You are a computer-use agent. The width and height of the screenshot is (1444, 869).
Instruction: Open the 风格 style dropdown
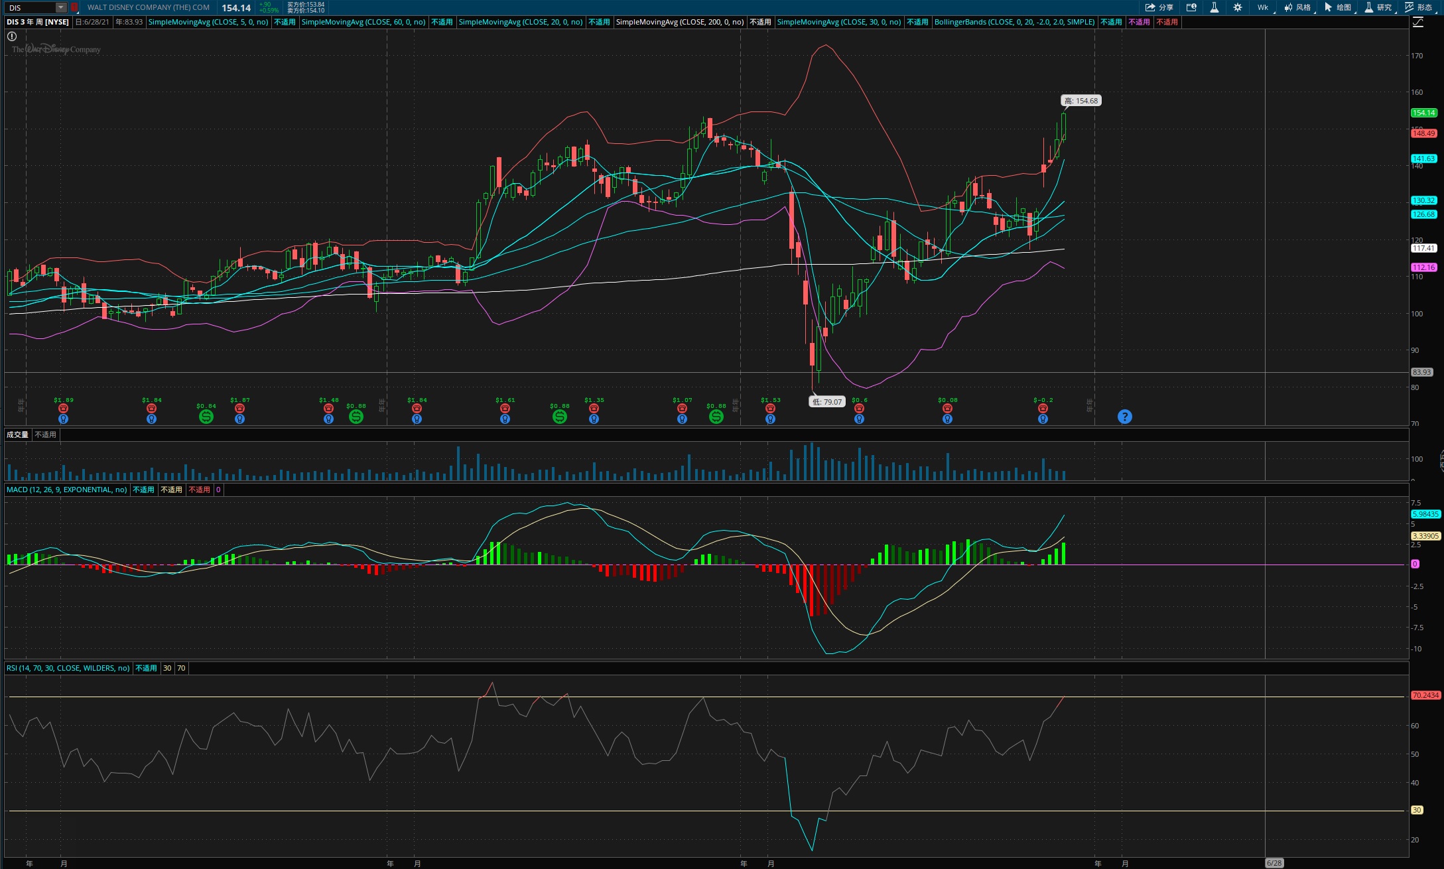point(1298,7)
